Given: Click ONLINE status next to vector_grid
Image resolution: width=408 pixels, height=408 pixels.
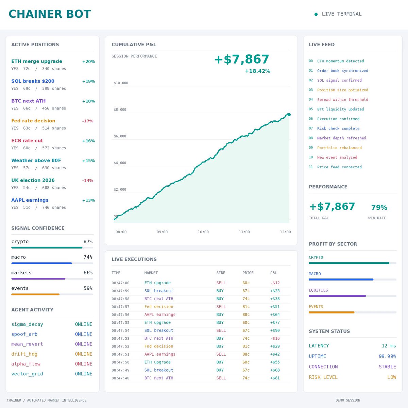Looking at the screenshot, I should (x=84, y=374).
